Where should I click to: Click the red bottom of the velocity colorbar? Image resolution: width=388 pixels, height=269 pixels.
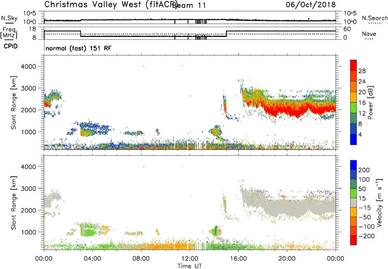354,240
